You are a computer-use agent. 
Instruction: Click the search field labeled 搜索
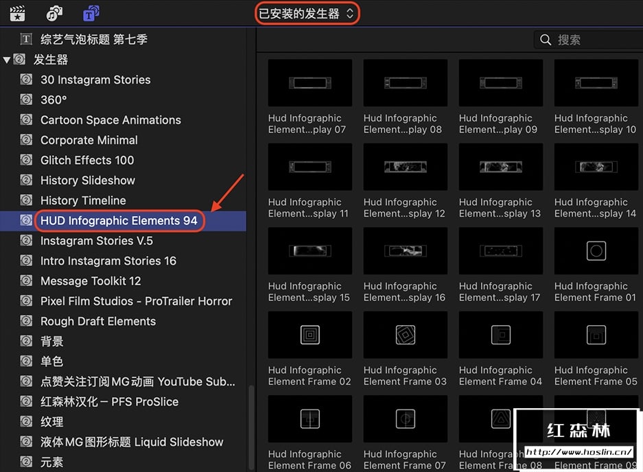(589, 40)
